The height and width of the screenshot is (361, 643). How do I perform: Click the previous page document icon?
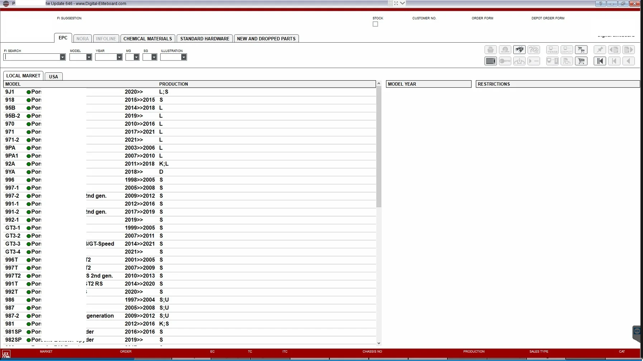pos(614,50)
